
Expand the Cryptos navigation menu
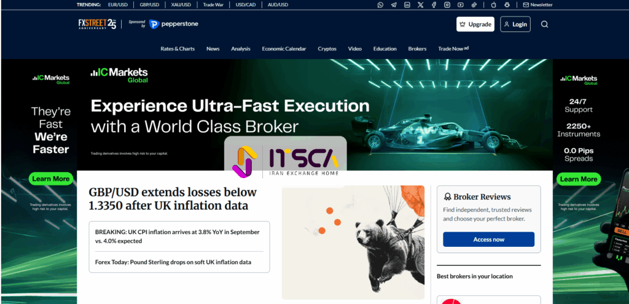tap(327, 49)
